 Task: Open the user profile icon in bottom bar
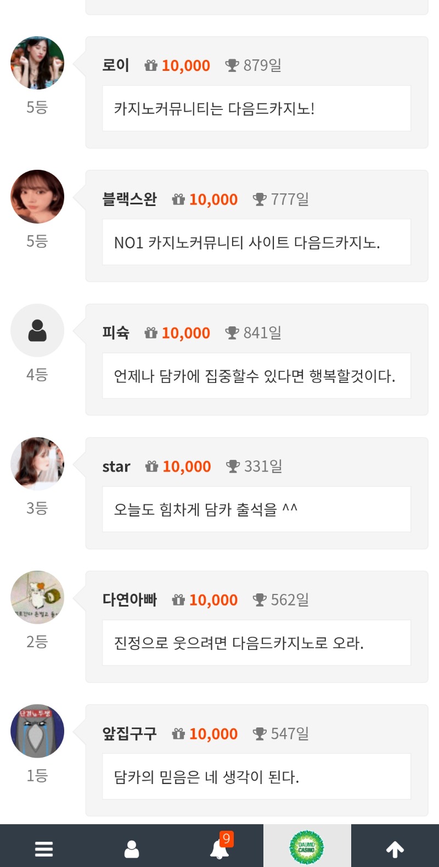(x=132, y=849)
